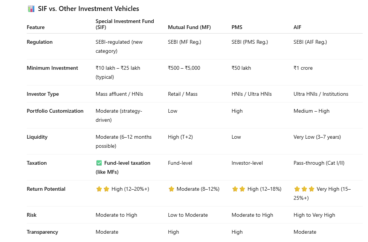Click the ₹1 crore cell
The height and width of the screenshot is (242, 368).
click(303, 68)
